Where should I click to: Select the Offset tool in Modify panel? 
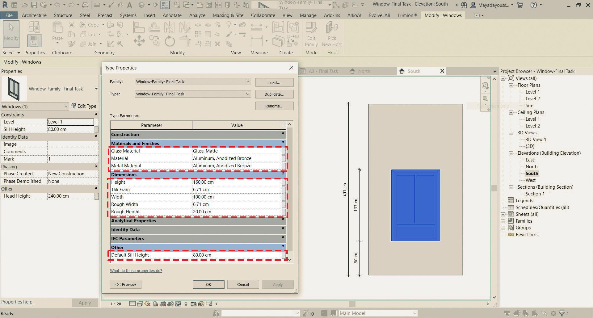click(154, 27)
